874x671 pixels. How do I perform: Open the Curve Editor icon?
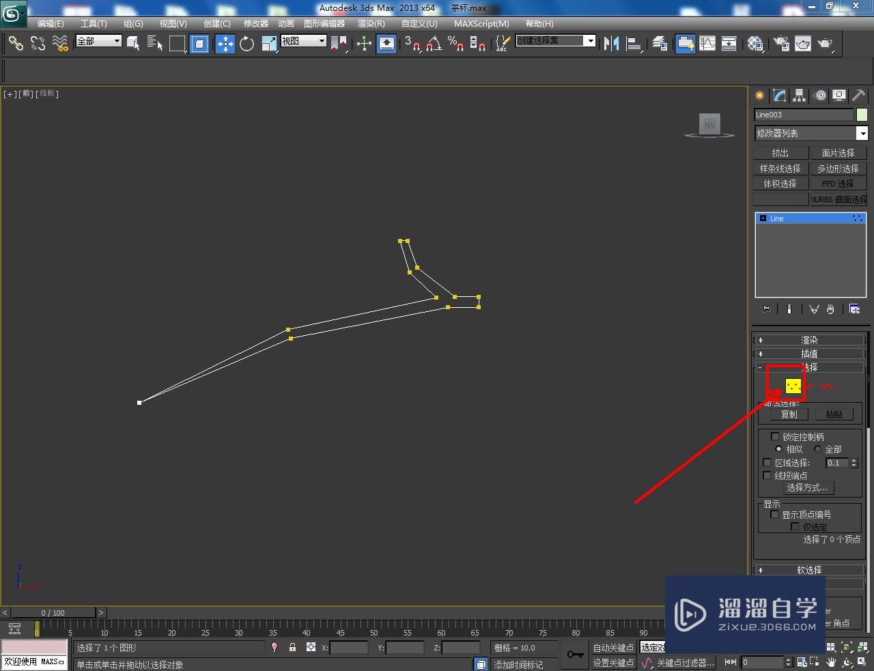point(707,44)
